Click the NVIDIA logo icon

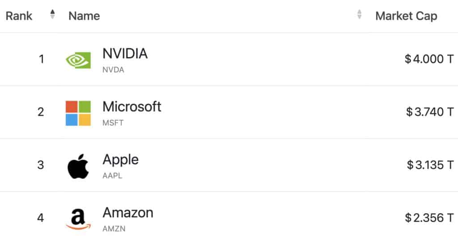(78, 60)
